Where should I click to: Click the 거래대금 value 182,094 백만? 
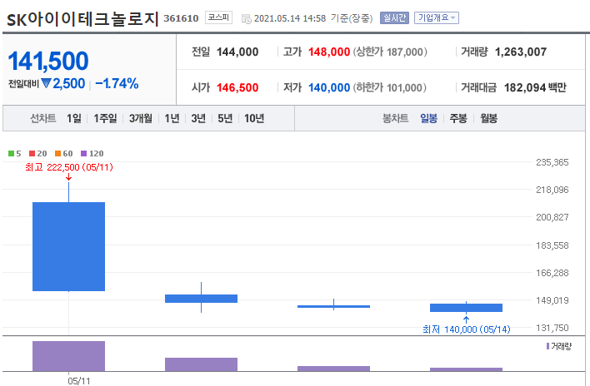[x=535, y=87]
